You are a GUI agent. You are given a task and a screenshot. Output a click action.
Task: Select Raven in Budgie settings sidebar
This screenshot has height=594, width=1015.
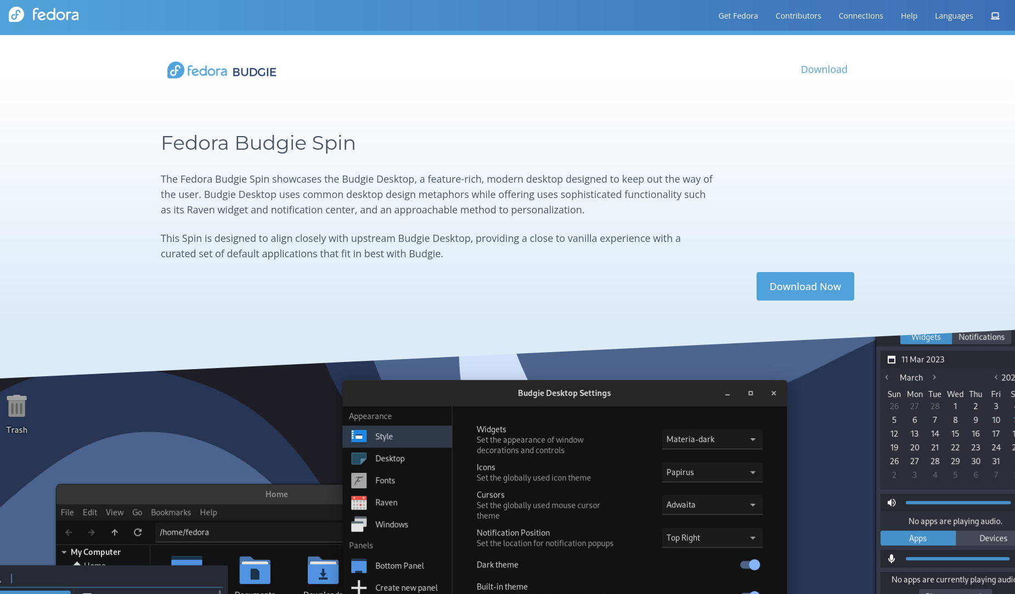pyautogui.click(x=397, y=502)
